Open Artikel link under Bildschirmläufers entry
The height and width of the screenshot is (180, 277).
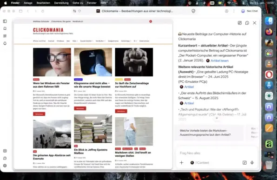189,103
